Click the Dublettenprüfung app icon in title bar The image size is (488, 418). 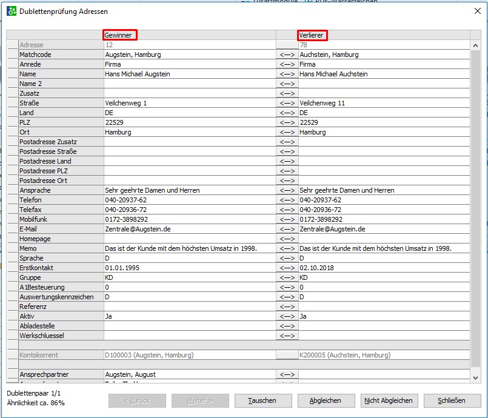point(12,11)
